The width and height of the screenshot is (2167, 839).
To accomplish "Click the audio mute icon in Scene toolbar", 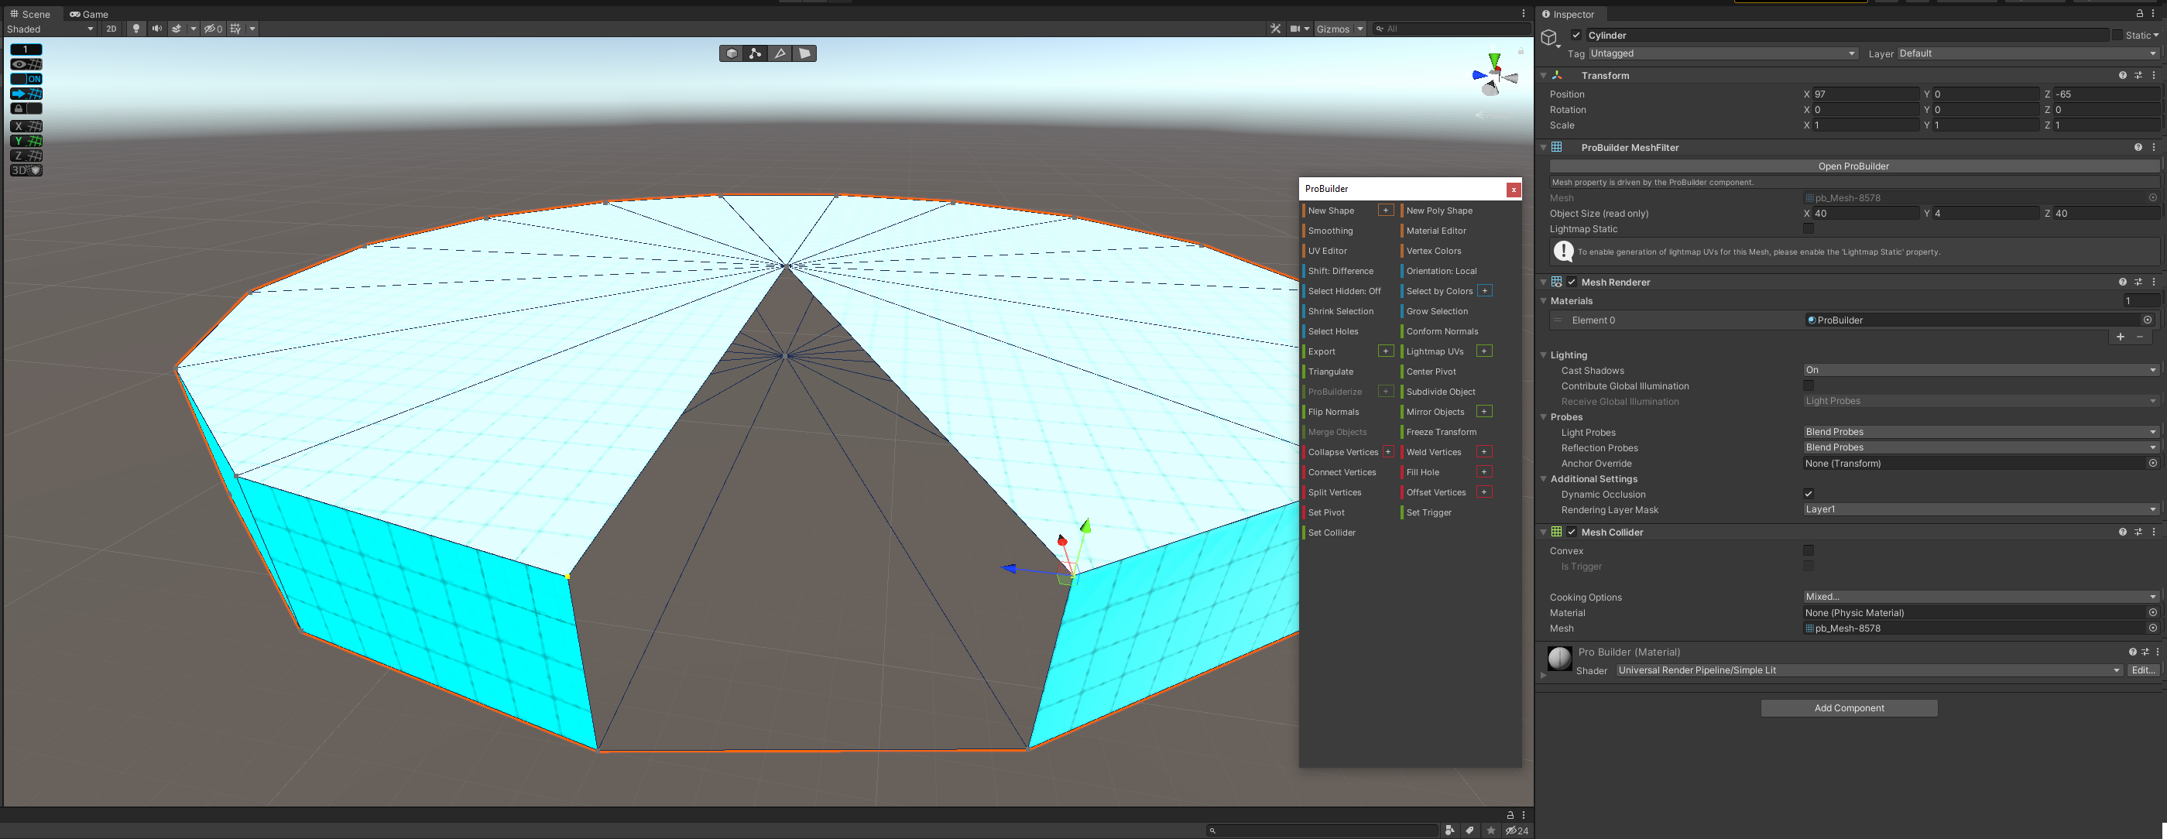I will pos(156,29).
